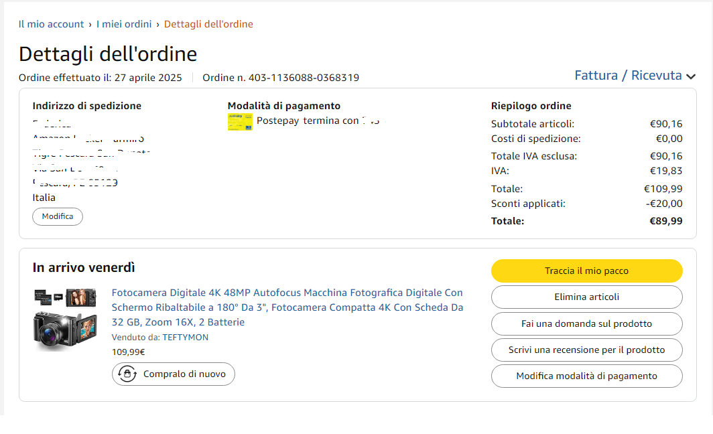Image resolution: width=713 pixels, height=434 pixels.
Task: Open seller TEFTYMON link
Action: [186, 337]
